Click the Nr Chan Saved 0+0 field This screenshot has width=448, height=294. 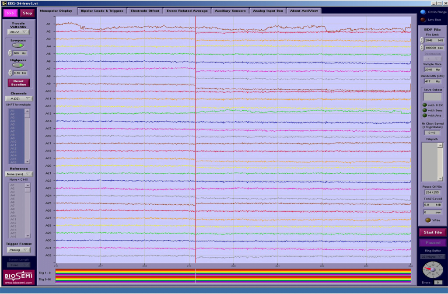pos(432,133)
